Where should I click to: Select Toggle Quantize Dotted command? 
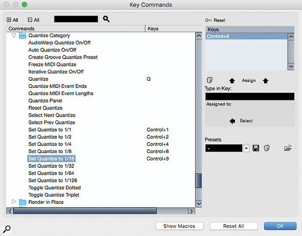click(55, 188)
